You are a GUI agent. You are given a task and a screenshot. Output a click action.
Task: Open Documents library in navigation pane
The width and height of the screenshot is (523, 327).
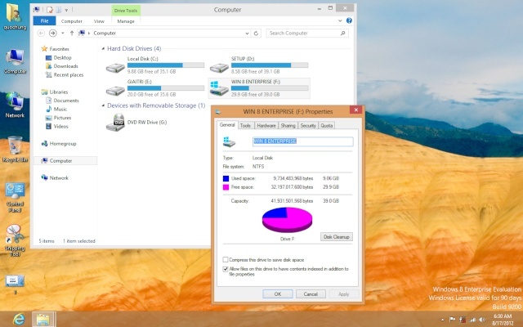pos(66,101)
